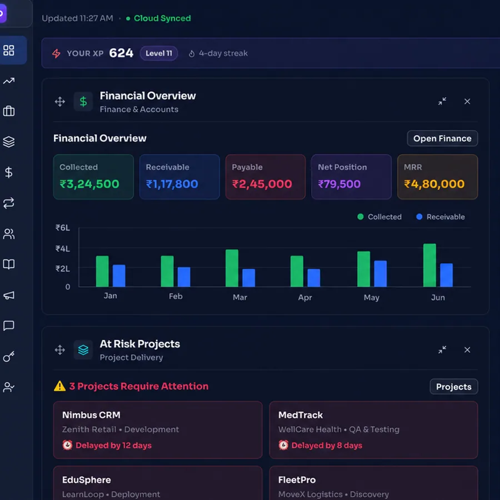Click the Updated 11:27 AM text

77,18
